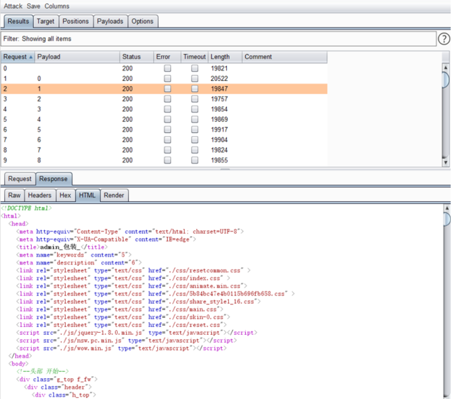Select length value 19854 in row 4

(x=219, y=109)
